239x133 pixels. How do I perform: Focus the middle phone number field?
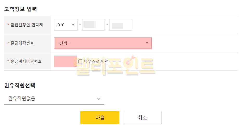(x=93, y=25)
